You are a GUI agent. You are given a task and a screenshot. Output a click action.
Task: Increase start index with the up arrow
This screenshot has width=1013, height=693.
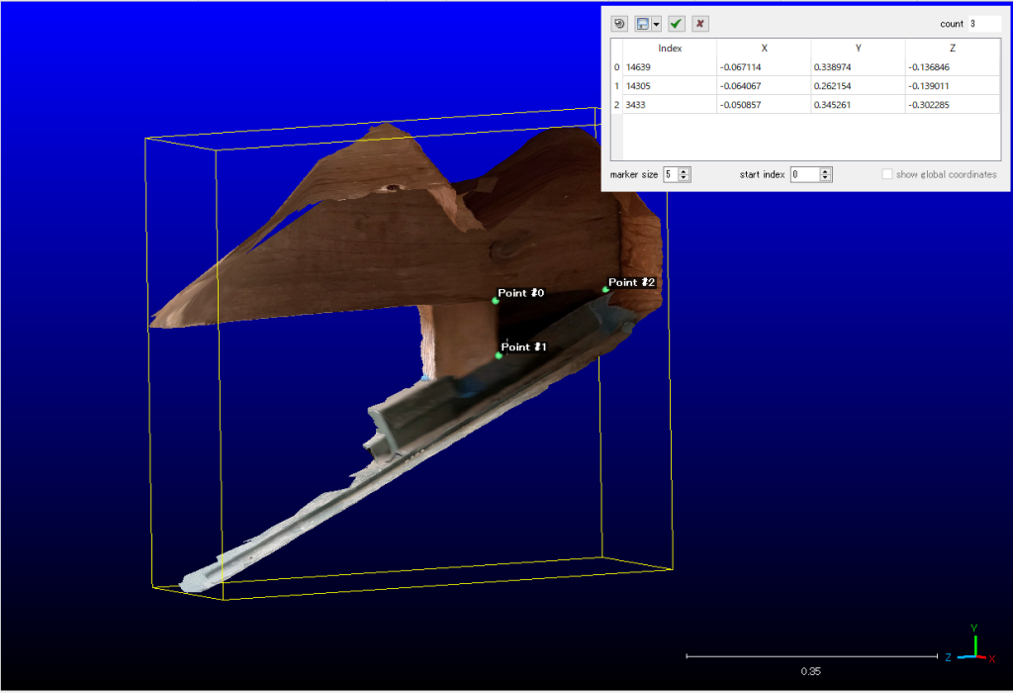[x=826, y=170]
